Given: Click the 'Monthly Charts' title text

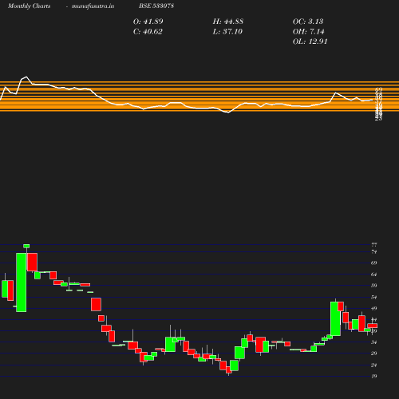Looking at the screenshot, I should tap(30, 6).
